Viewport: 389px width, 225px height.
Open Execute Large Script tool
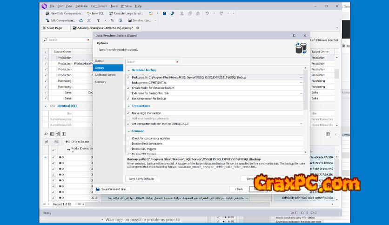[121, 13]
